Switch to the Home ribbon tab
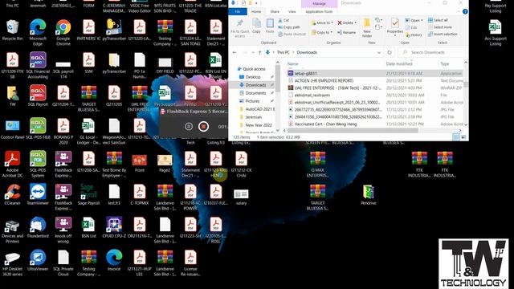Viewport: 514px width, 289px height. pos(256,11)
